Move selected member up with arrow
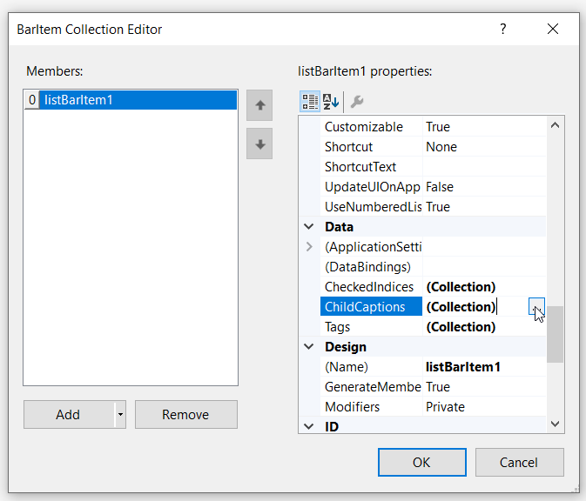The height and width of the screenshot is (501, 586). pos(259,105)
